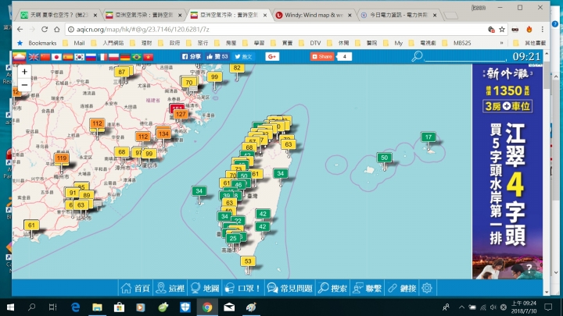The image size is (563, 316).
Task: Click the AQI marker showing 17
Action: (429, 137)
